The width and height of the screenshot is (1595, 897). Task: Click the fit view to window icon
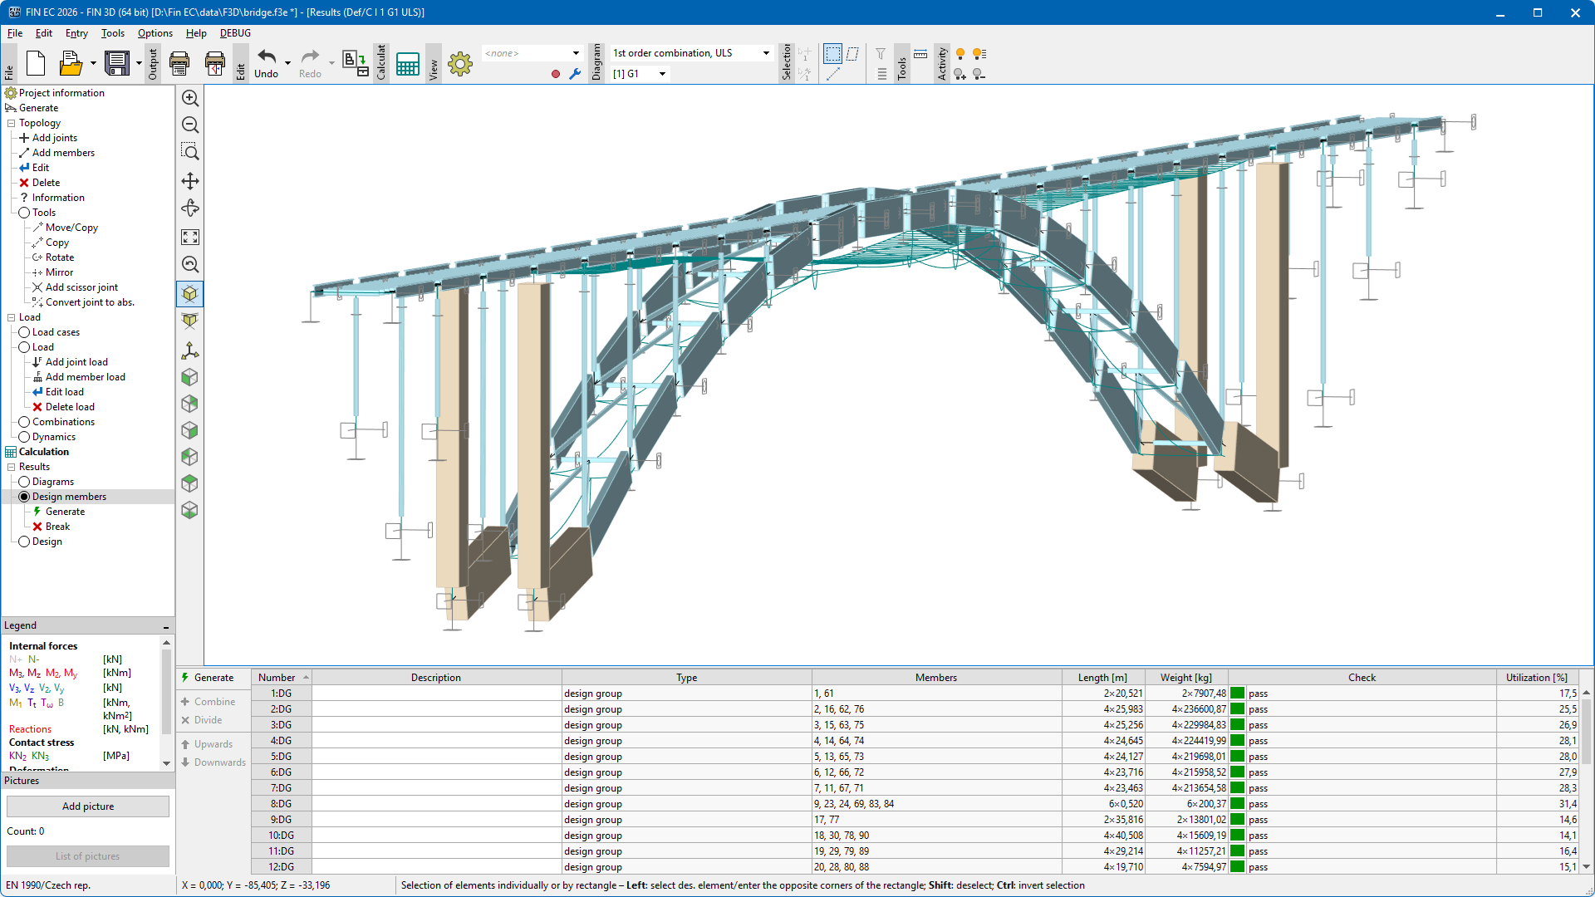point(190,238)
